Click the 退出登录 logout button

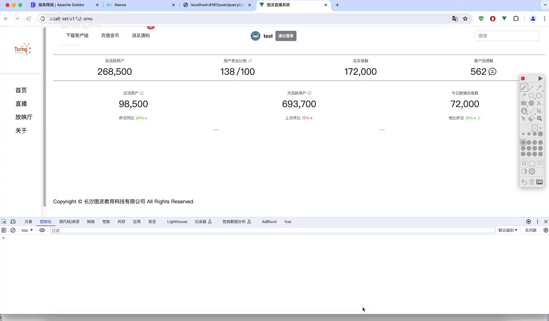coord(286,36)
